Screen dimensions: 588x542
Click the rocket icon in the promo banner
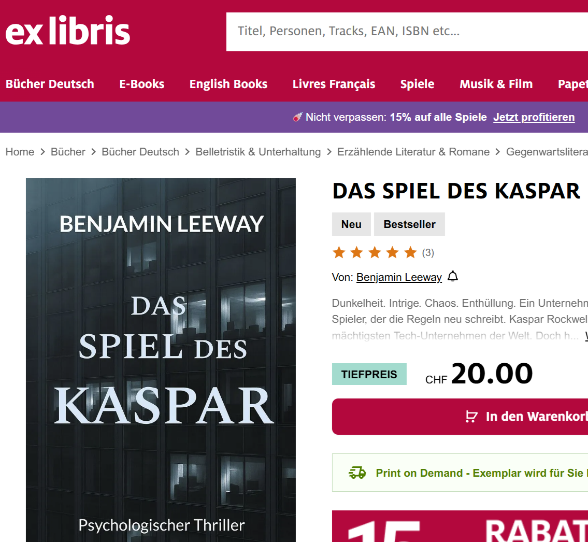pos(297,117)
